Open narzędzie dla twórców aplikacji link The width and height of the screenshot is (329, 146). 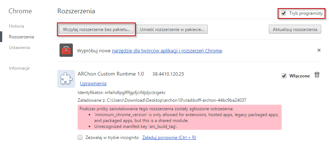pyautogui.click(x=167, y=51)
